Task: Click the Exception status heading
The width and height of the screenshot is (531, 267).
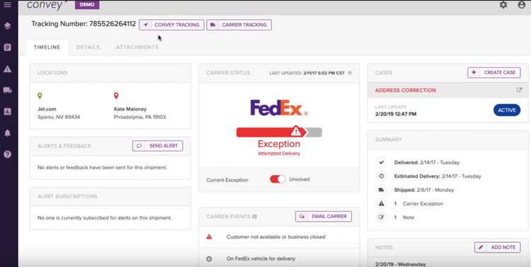Action: pyautogui.click(x=279, y=144)
